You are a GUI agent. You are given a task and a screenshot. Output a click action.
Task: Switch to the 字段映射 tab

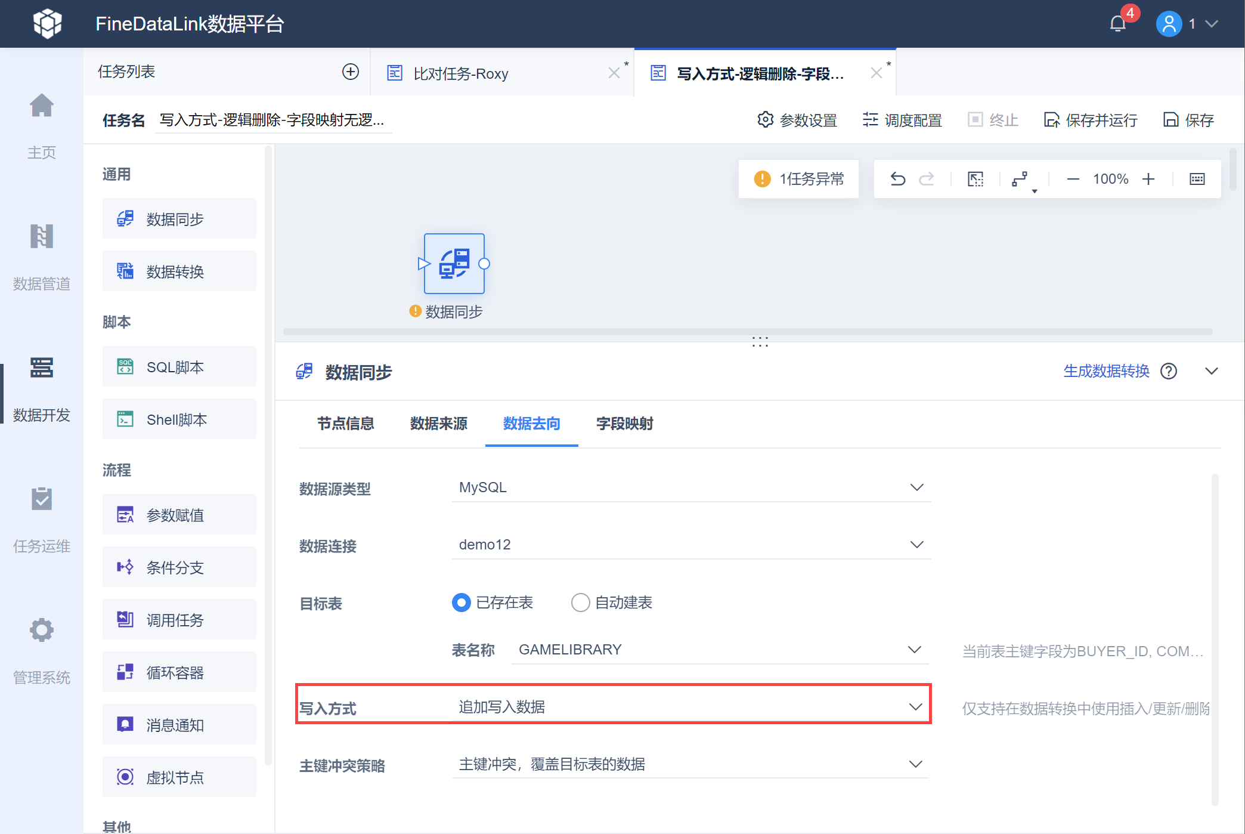(x=624, y=424)
